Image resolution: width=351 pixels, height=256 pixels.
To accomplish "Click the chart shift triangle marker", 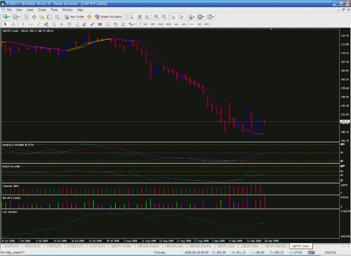I will tap(271, 29).
